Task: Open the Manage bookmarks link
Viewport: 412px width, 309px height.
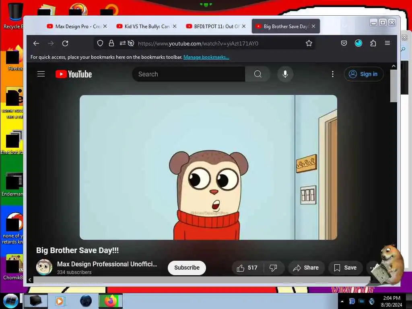Action: pyautogui.click(x=206, y=57)
